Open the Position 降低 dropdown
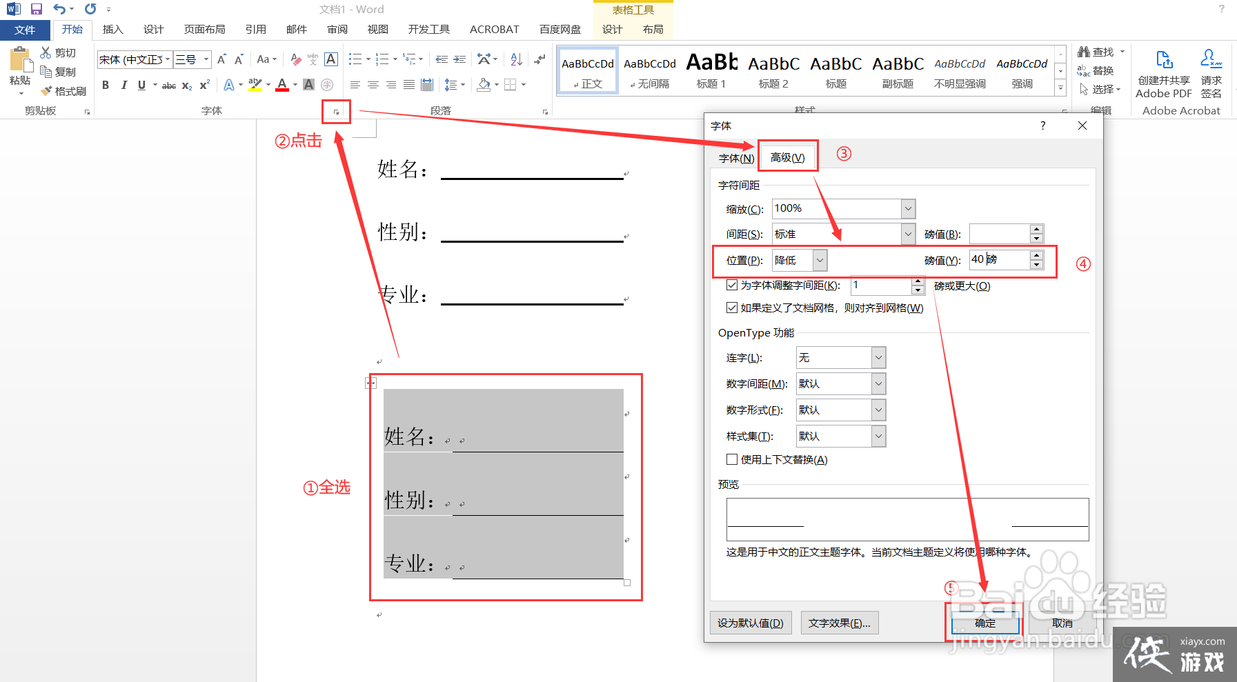Viewport: 1237px width, 682px height. coord(820,261)
